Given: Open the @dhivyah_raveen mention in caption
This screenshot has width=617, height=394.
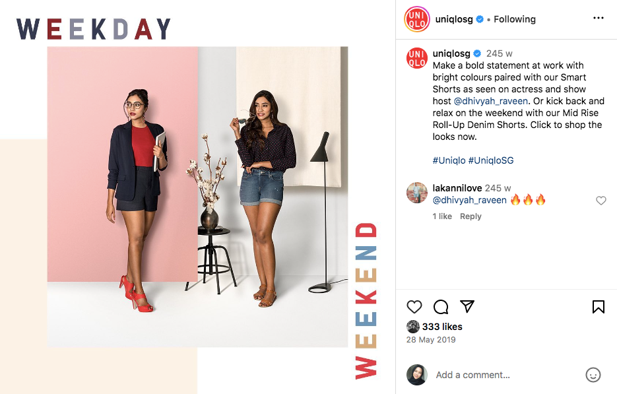Looking at the screenshot, I should coord(491,101).
